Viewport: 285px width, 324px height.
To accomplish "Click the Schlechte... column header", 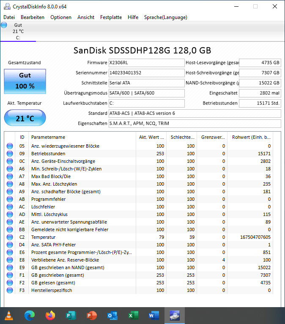I will click(182, 137).
